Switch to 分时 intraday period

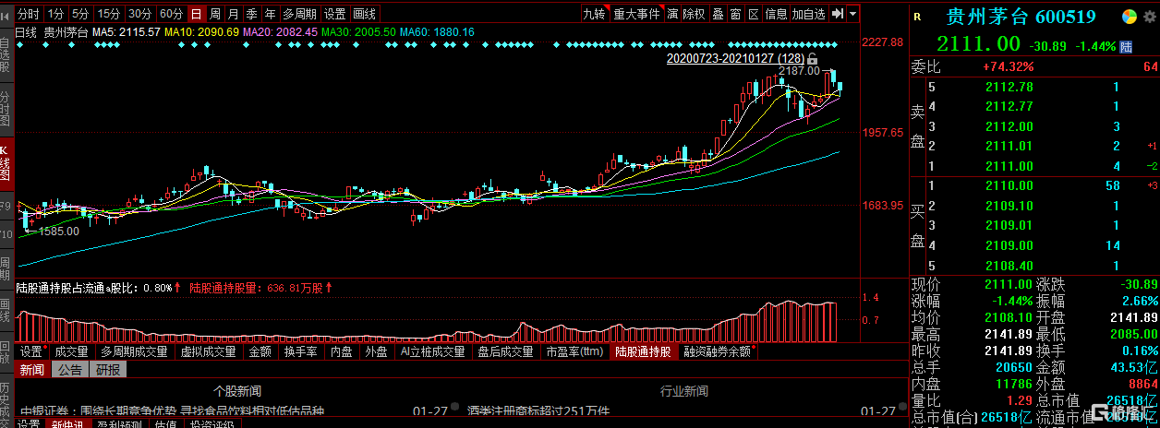pyautogui.click(x=29, y=14)
